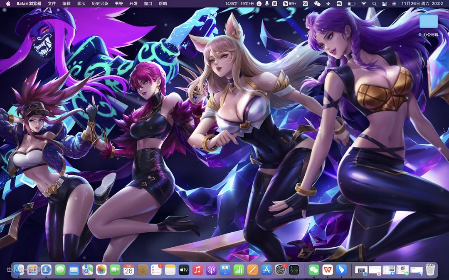Viewport: 449px width, 280px height.
Task: Click the pinwheel icon in menu bar
Action: click(x=328, y=3)
